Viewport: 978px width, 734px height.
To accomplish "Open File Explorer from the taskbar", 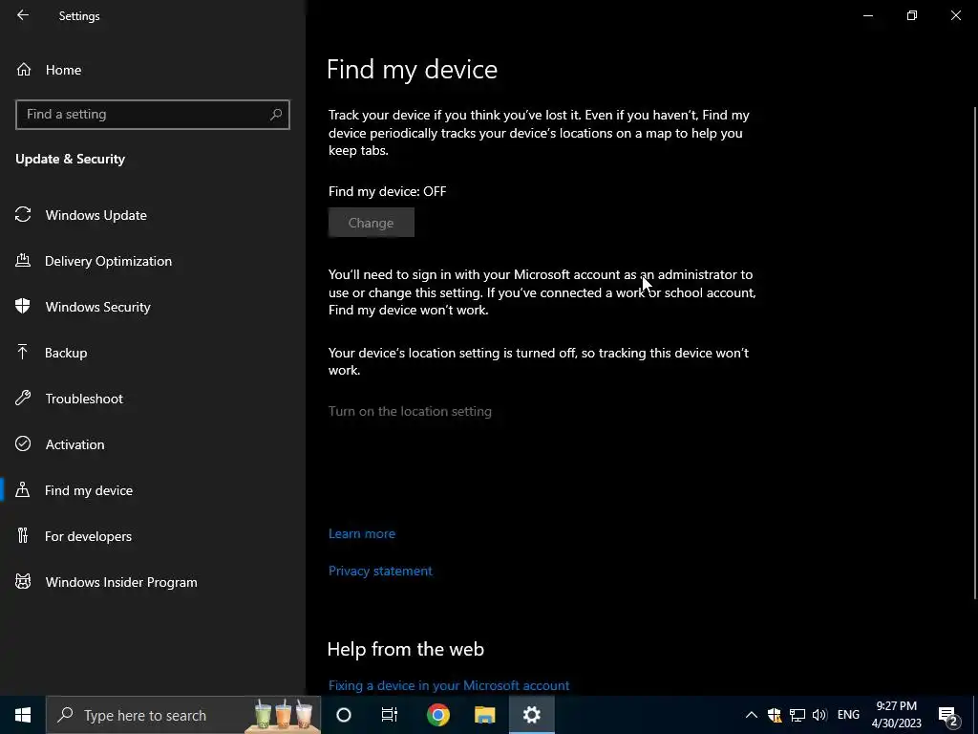I will point(484,715).
